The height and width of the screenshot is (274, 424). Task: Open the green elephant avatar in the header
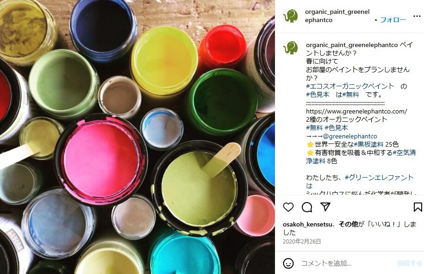291,16
